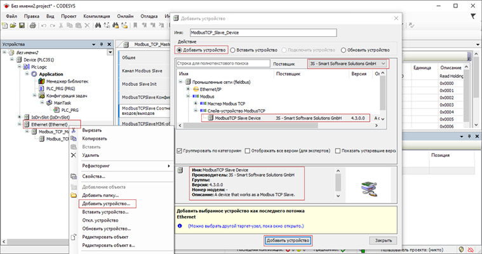482x254 pixels.
Task: Click the ModbusTCP Slave Device row icon
Action: point(211,117)
